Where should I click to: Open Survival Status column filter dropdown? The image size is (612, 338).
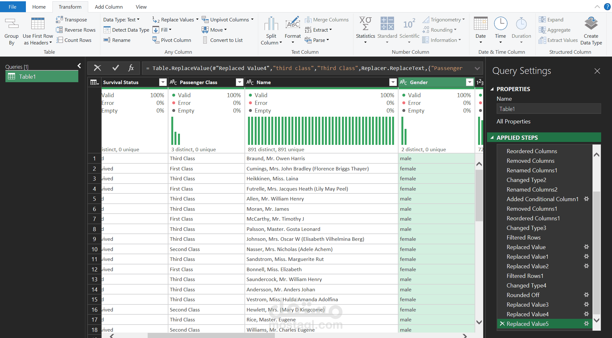click(163, 83)
